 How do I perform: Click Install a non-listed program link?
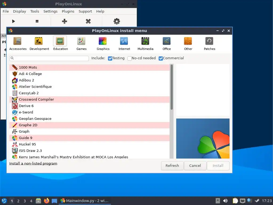pos(33,164)
